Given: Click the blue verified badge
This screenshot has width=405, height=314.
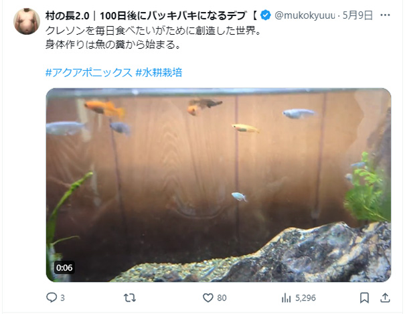Looking at the screenshot, I should pos(265,15).
